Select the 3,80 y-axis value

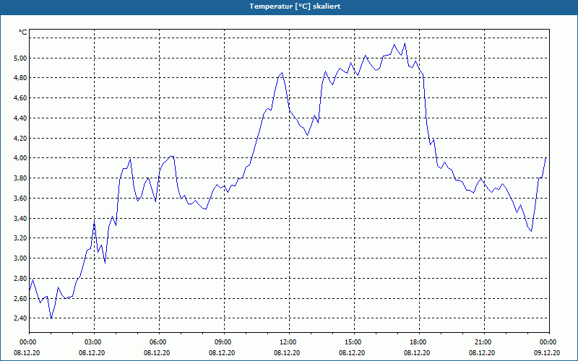21,178
